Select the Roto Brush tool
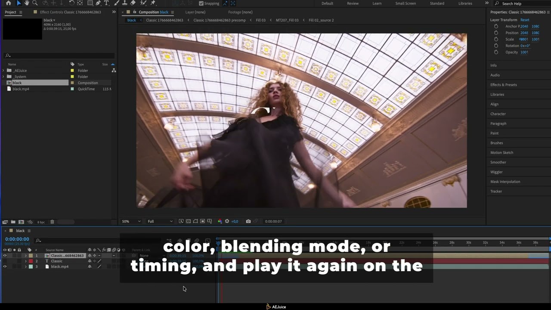The image size is (551, 310). [x=144, y=3]
